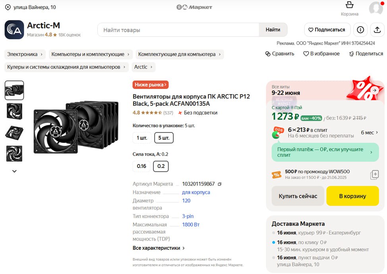387x274 pixels.
Task: Add item with В корзину button
Action: tap(352, 196)
